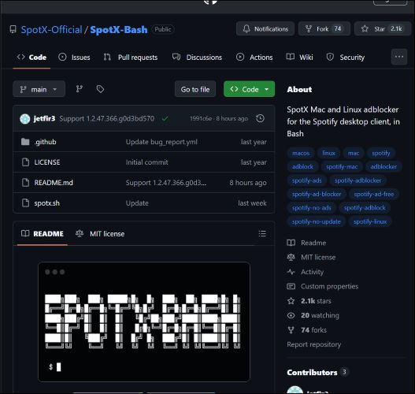Open commit hash 1991c6e

click(201, 118)
